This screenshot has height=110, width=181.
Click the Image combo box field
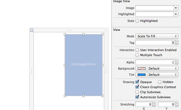[x=155, y=8]
